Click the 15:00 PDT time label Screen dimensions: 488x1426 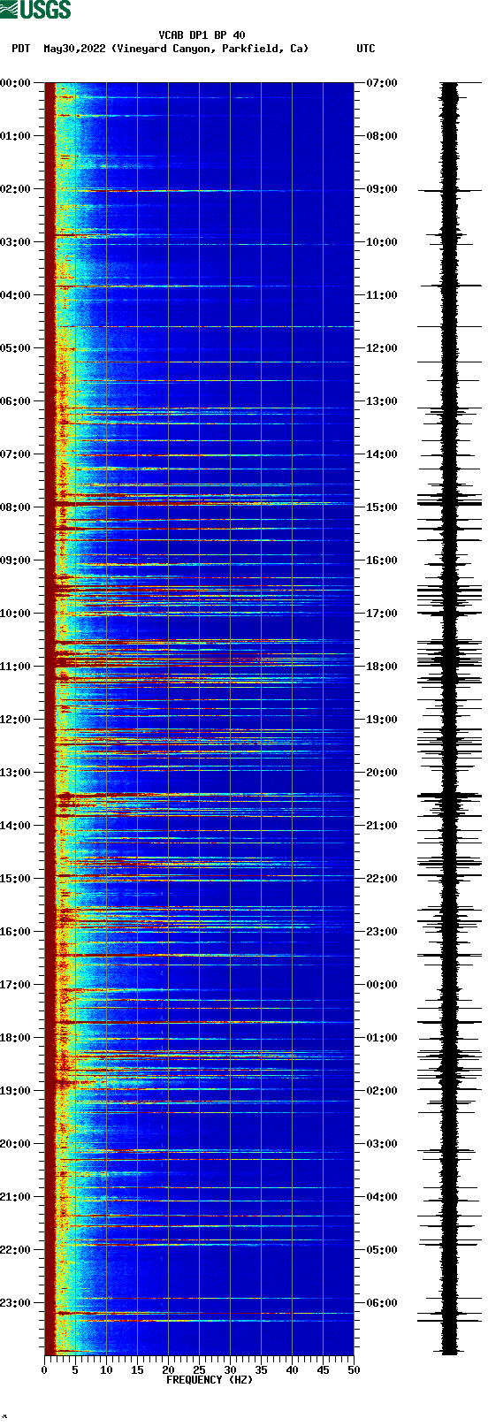pos(15,879)
